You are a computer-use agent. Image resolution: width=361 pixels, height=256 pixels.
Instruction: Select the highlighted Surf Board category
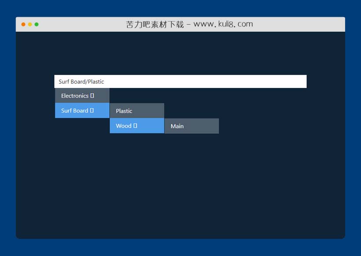pos(74,111)
